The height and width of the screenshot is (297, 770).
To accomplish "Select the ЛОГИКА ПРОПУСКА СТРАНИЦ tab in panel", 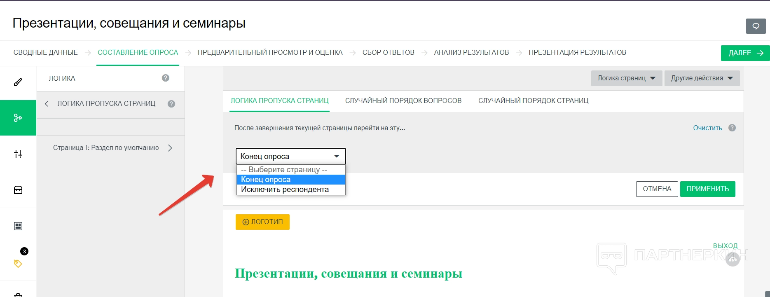I will coord(280,101).
